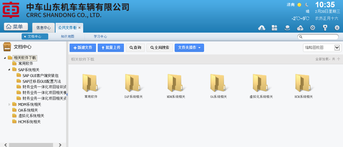
Task: Open the 虚拟化系统相关 folder icon in grid
Action: tap(261, 83)
